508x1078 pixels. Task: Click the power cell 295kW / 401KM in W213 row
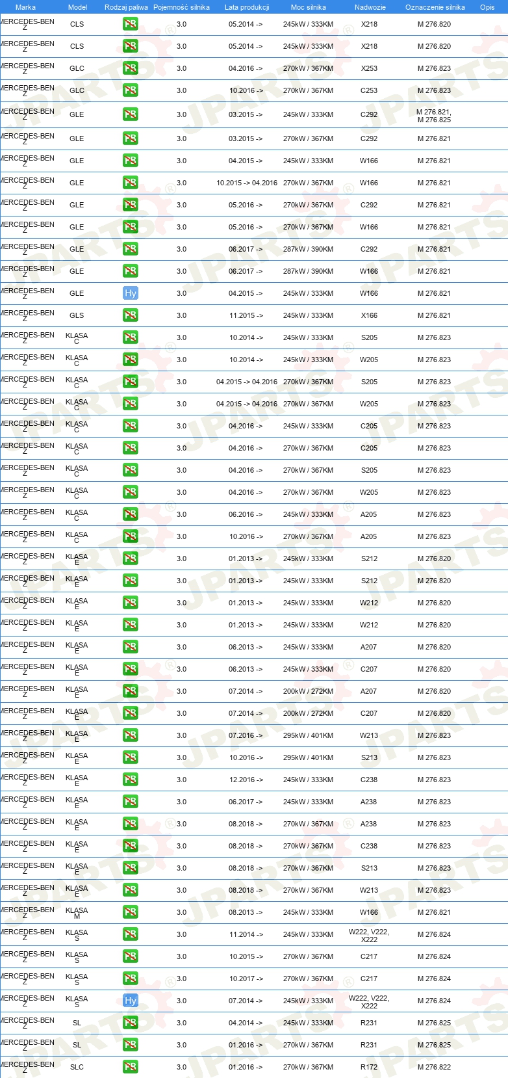[x=308, y=735]
